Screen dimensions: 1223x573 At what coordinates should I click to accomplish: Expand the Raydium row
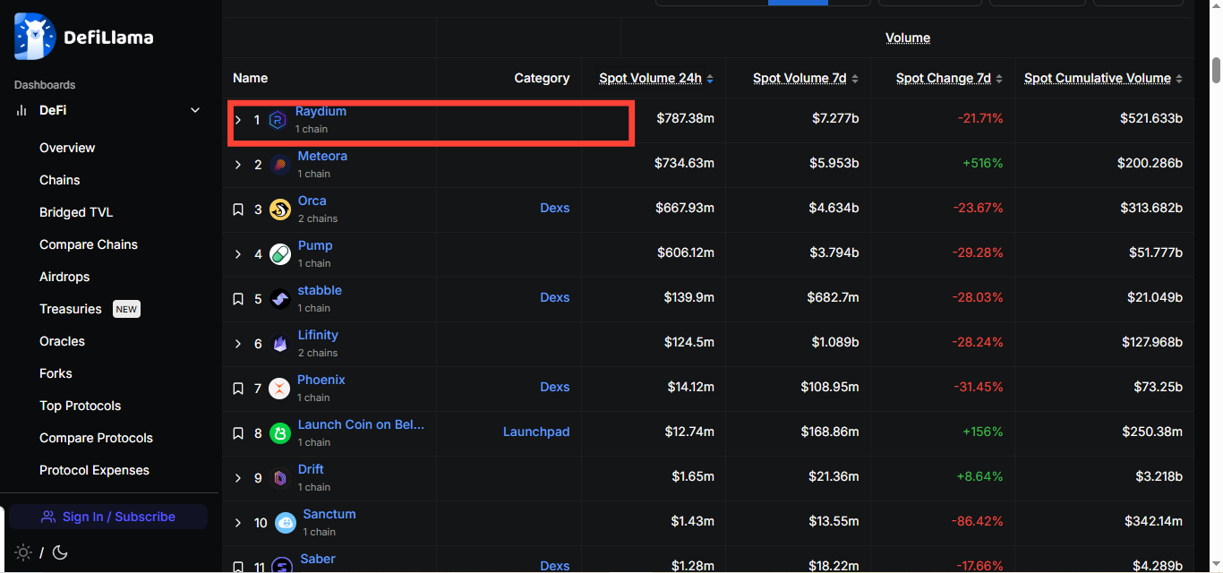[238, 120]
